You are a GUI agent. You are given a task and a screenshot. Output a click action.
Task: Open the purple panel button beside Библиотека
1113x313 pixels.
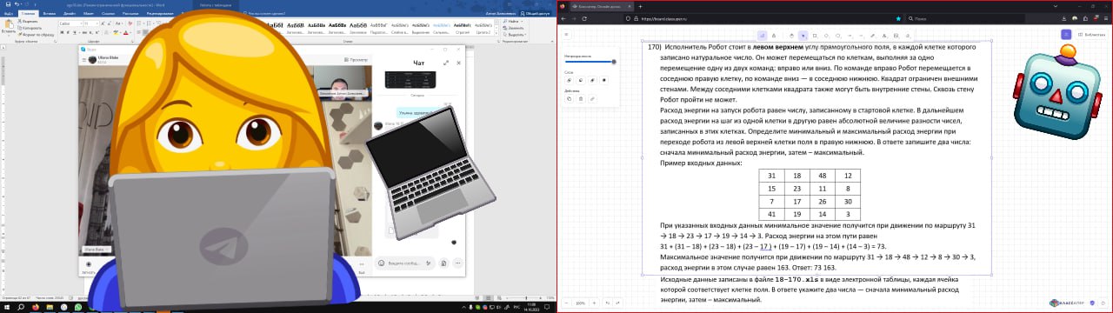tap(1066, 34)
